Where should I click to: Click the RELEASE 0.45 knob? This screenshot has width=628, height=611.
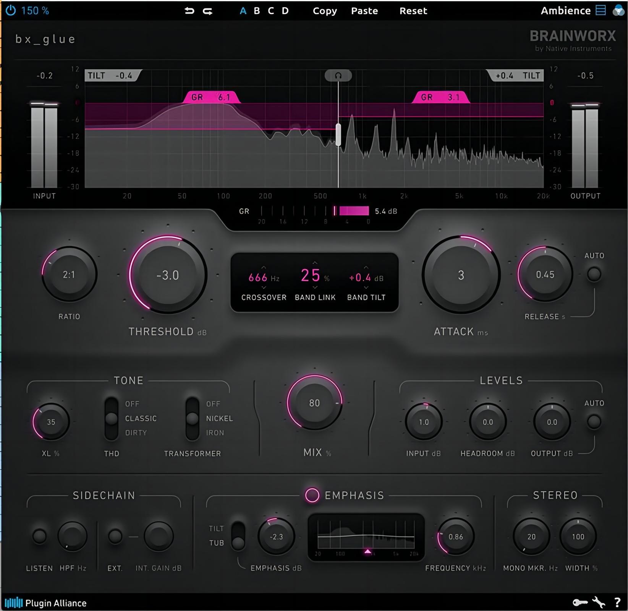click(x=545, y=274)
